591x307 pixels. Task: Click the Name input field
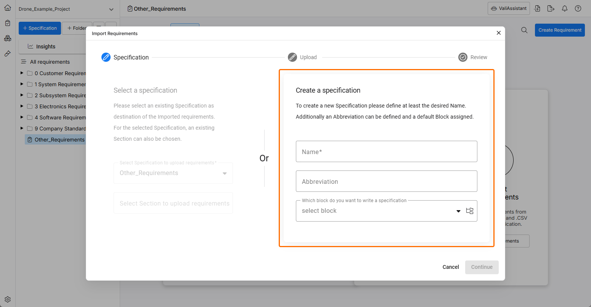tap(386, 151)
